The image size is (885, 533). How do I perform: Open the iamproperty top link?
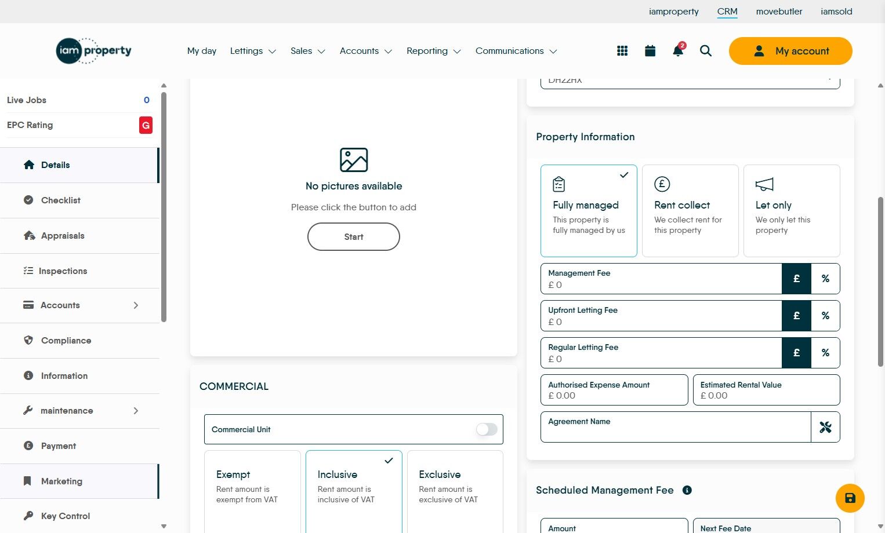coord(674,12)
